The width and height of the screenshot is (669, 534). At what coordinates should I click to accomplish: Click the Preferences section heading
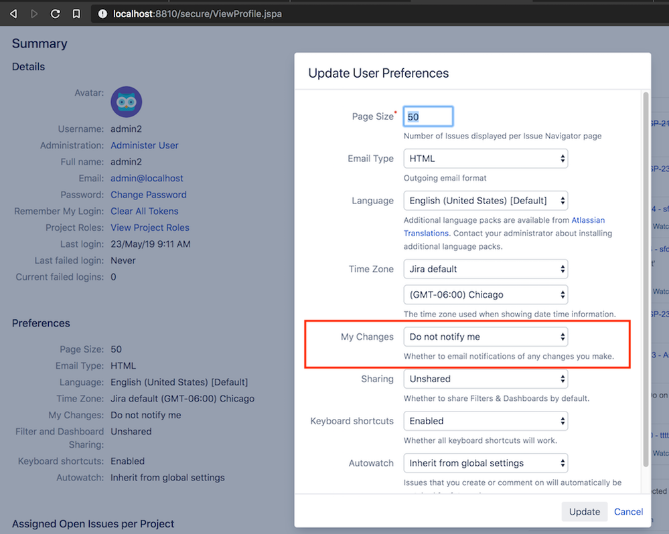[x=41, y=323]
